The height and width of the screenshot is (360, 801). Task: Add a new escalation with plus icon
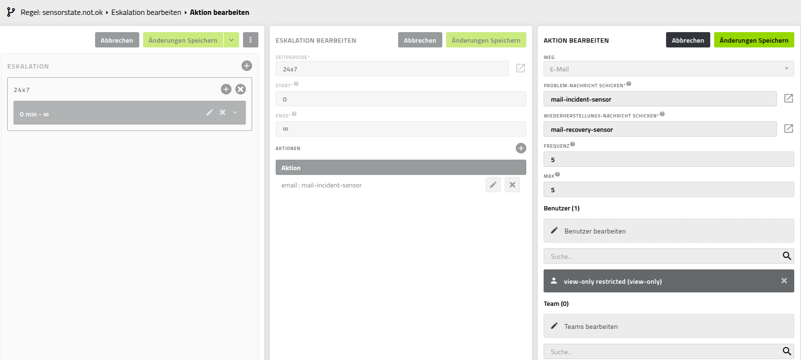247,66
